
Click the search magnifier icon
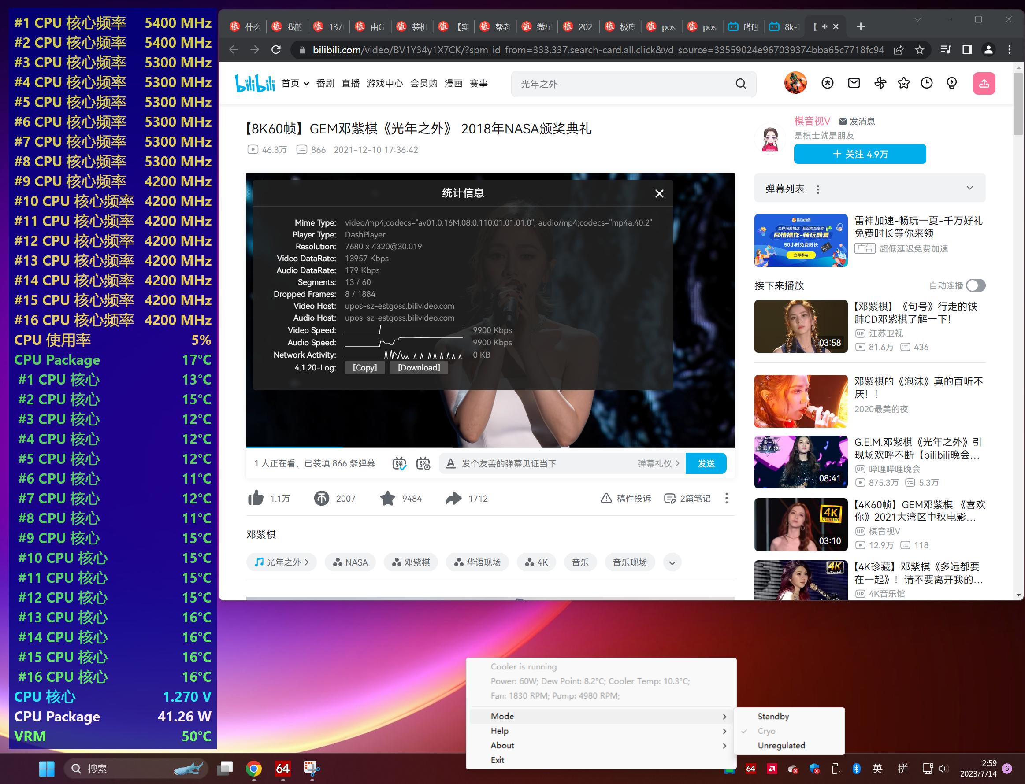[x=741, y=84]
